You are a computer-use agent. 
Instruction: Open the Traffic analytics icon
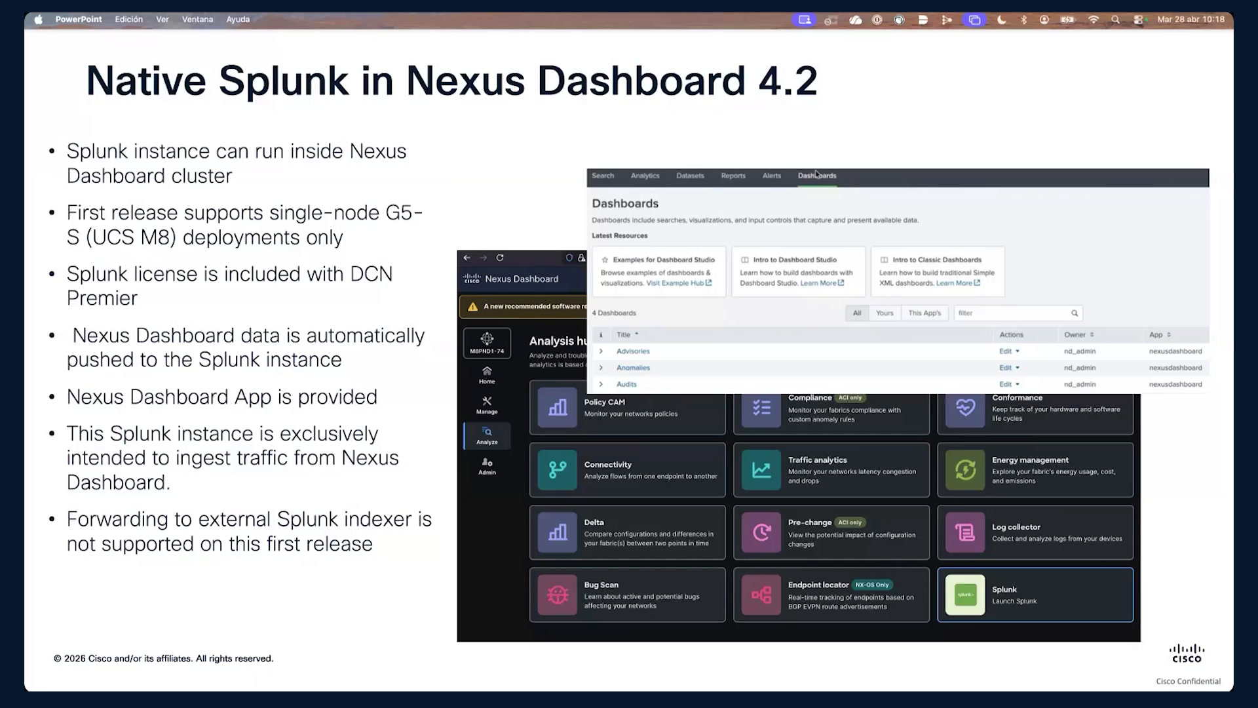tap(761, 470)
